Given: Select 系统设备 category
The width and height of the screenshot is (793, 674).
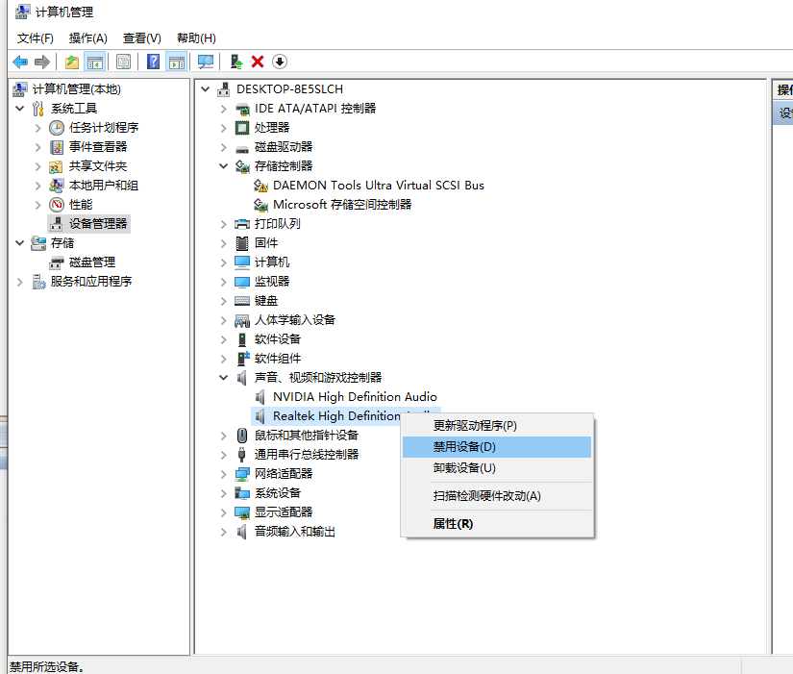Looking at the screenshot, I should (278, 493).
